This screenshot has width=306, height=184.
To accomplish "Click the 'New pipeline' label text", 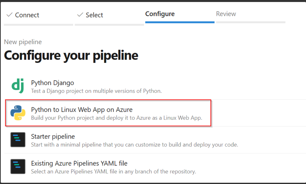I will point(23,42).
